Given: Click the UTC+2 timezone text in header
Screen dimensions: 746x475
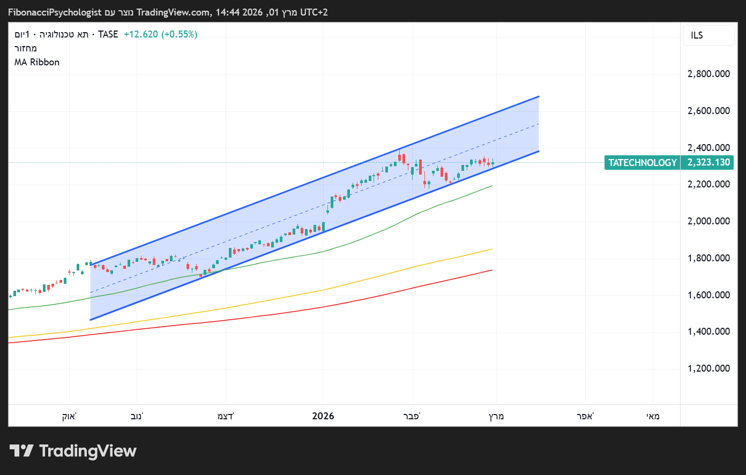Looking at the screenshot, I should pyautogui.click(x=314, y=12).
